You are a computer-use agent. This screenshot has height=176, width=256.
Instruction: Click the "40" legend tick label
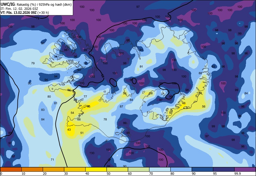click(x=87, y=174)
